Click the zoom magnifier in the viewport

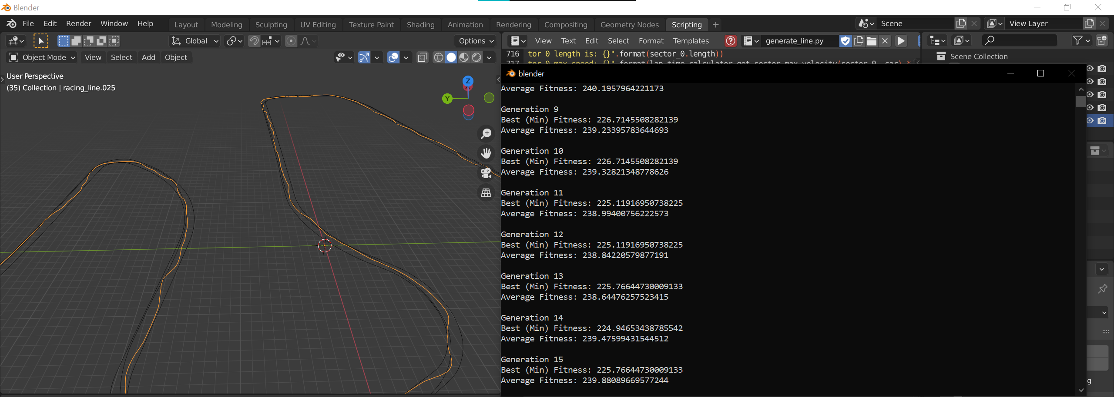(x=486, y=134)
